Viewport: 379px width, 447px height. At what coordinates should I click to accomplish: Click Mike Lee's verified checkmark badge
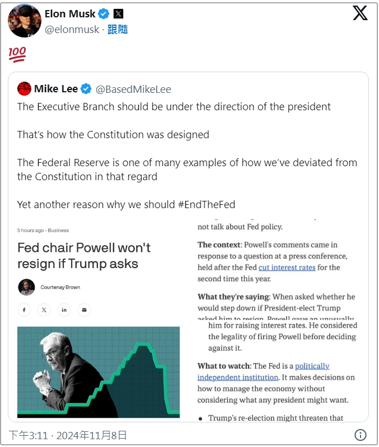click(x=86, y=89)
